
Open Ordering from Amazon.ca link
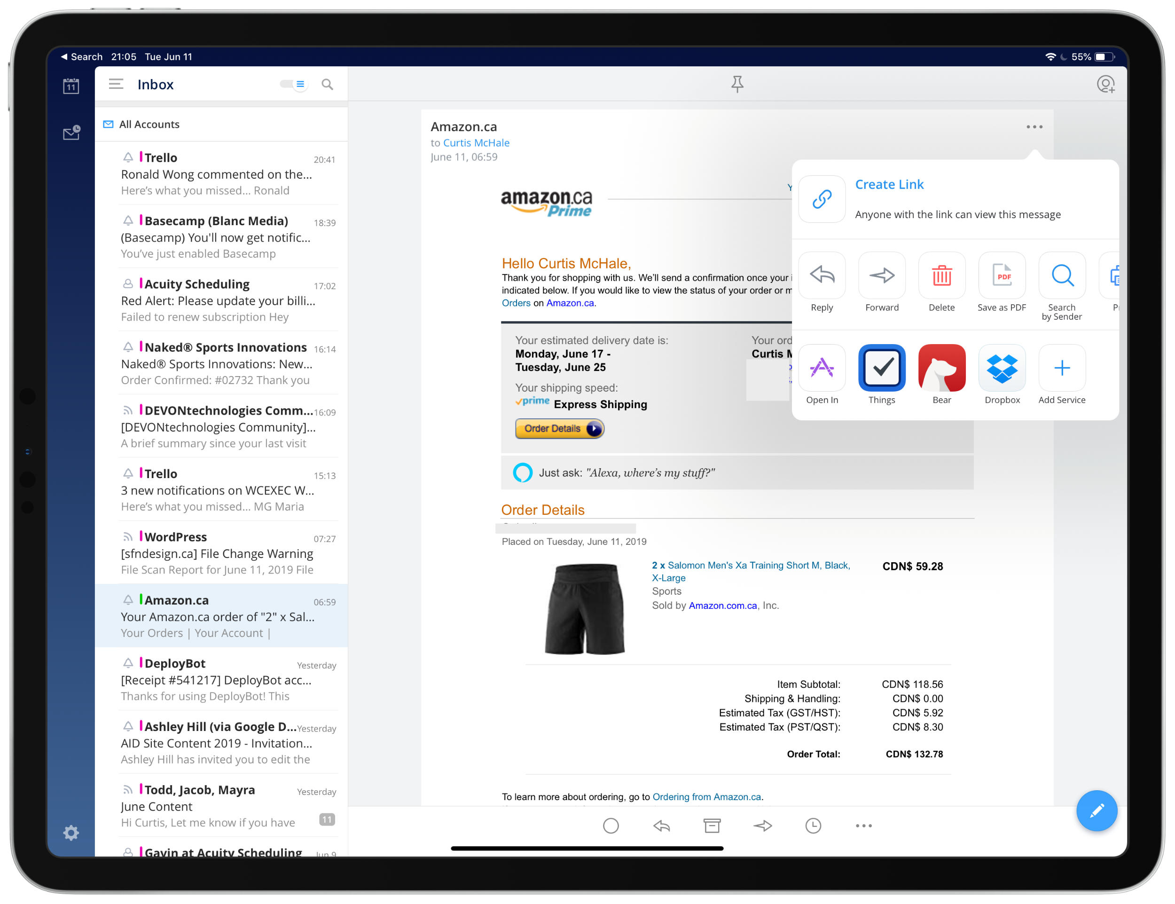tap(707, 796)
